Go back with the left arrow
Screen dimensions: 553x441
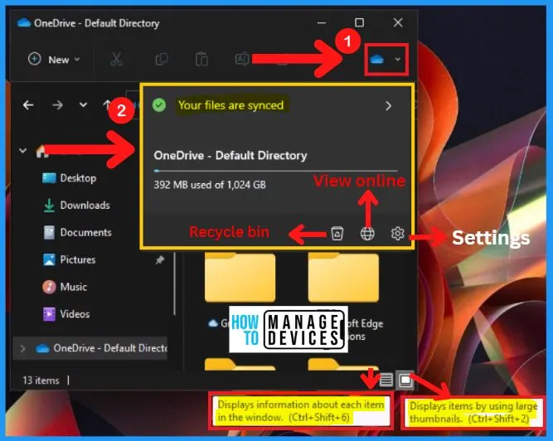28,105
